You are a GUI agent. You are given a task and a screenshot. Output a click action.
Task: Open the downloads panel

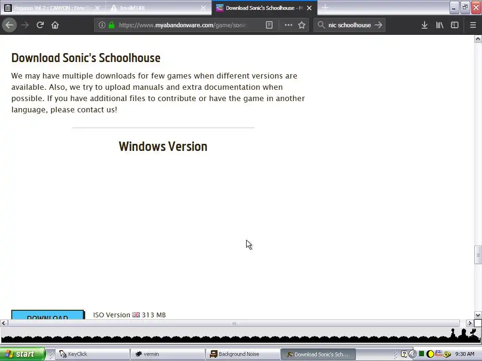[425, 25]
